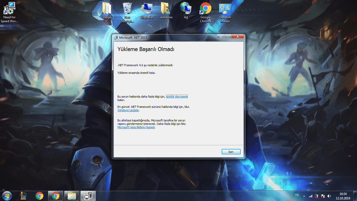357x201 pixels.
Task: Click the Son button in the installer
Action: (231, 152)
